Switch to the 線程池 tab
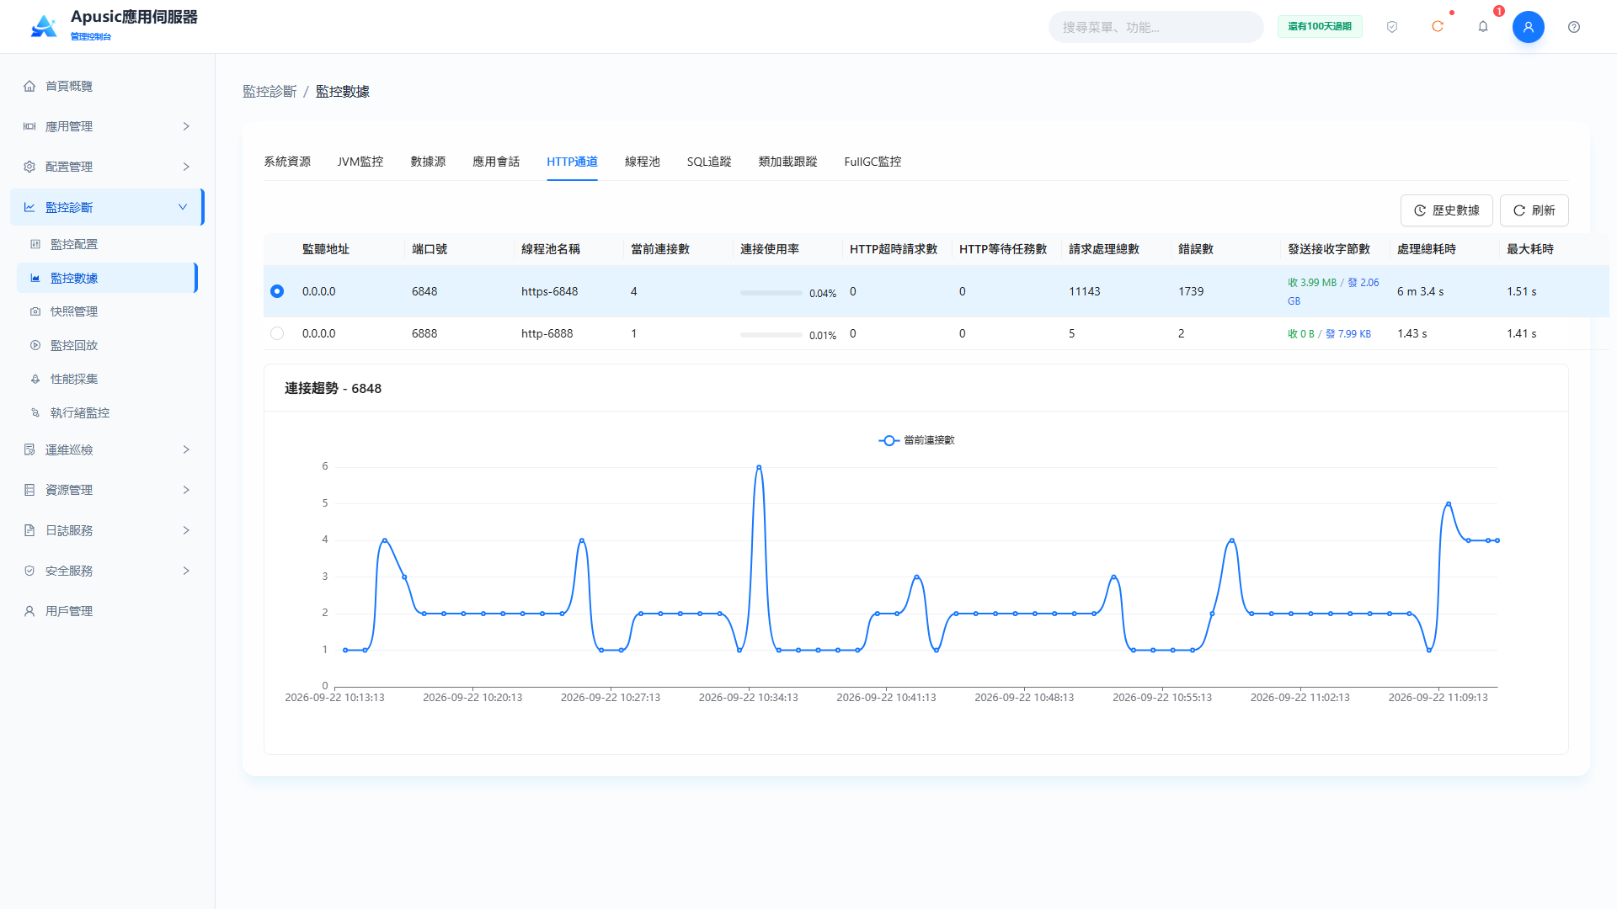1617x909 pixels. pyautogui.click(x=643, y=162)
